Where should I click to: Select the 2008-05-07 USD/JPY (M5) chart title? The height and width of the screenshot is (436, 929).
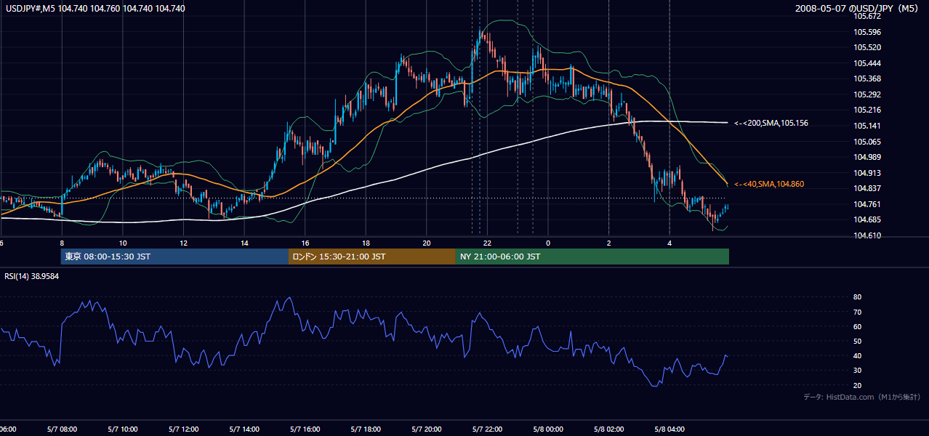coord(857,9)
